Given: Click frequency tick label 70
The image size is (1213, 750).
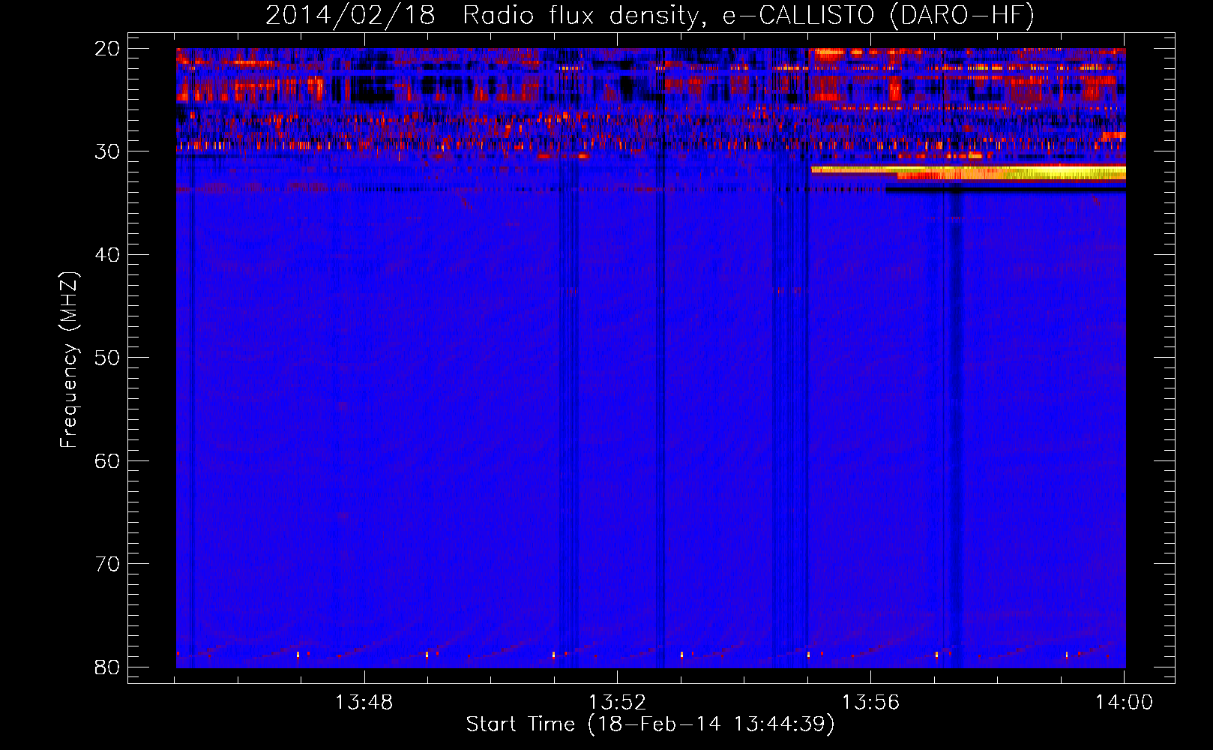Looking at the screenshot, I should coord(107,564).
